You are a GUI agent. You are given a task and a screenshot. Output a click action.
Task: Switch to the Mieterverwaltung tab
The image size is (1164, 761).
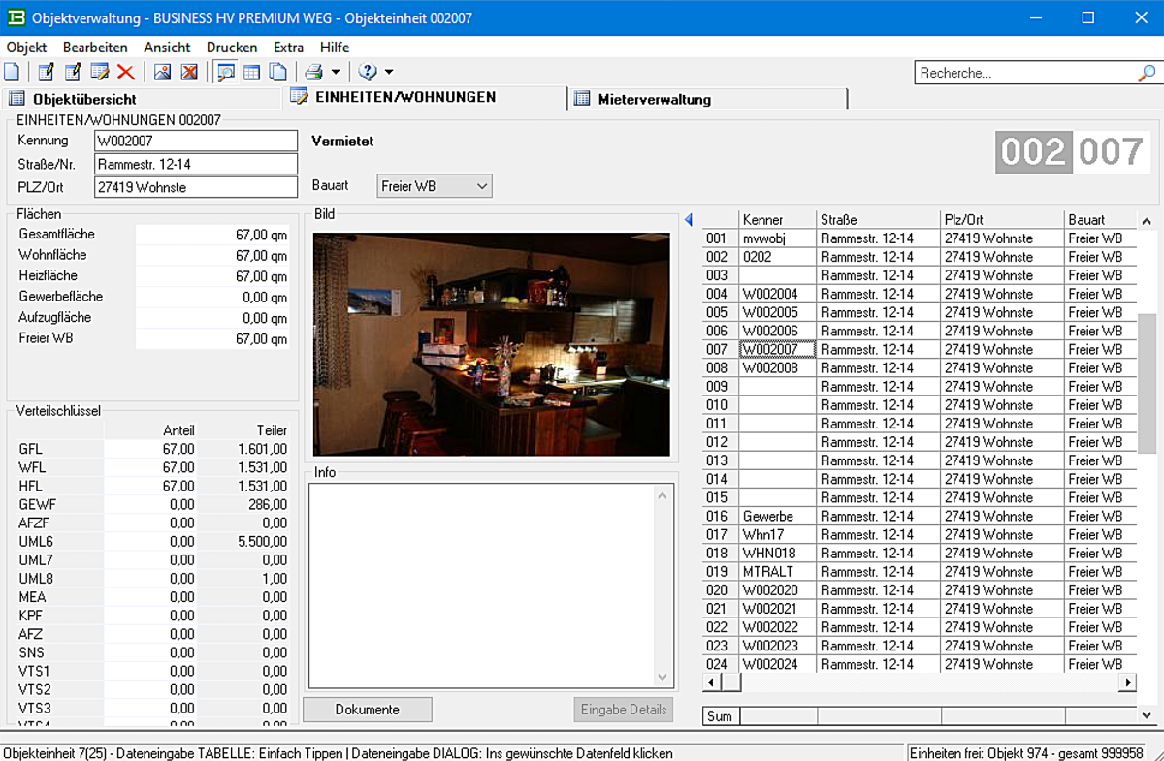[x=654, y=99]
